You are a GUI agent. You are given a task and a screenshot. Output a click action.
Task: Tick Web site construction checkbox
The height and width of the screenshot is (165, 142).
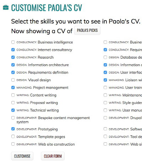point(13,144)
